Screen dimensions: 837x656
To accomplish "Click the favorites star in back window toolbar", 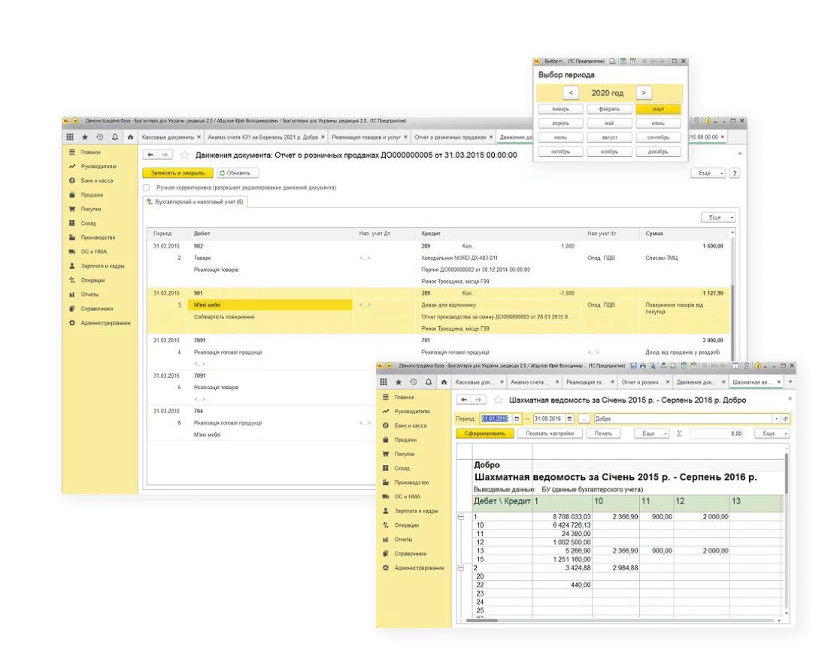I will pyautogui.click(x=85, y=138).
